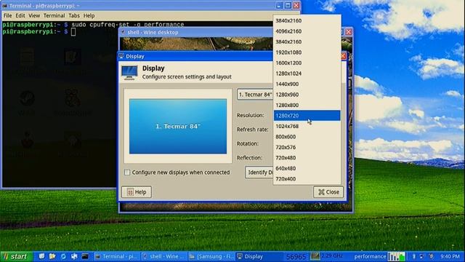Select 640x480 resolution

click(x=307, y=168)
